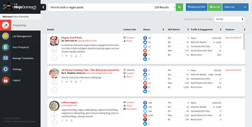
Task: Open the Sort By dropdown
Action: tap(229, 19)
